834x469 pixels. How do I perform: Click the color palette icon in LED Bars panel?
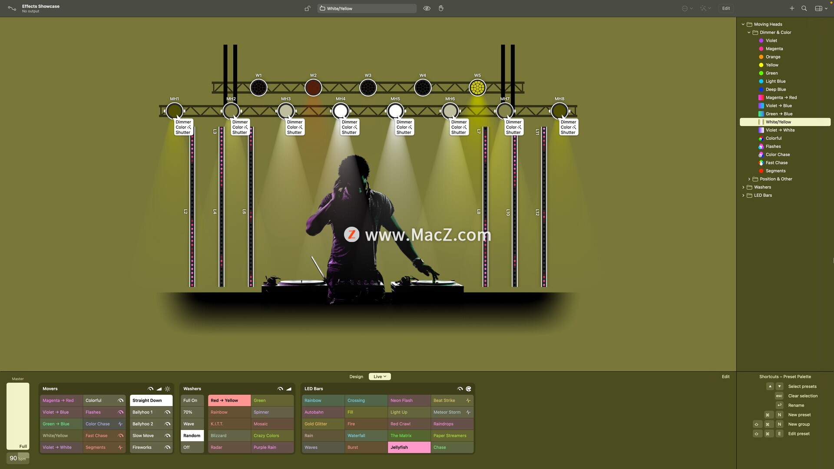(x=468, y=389)
